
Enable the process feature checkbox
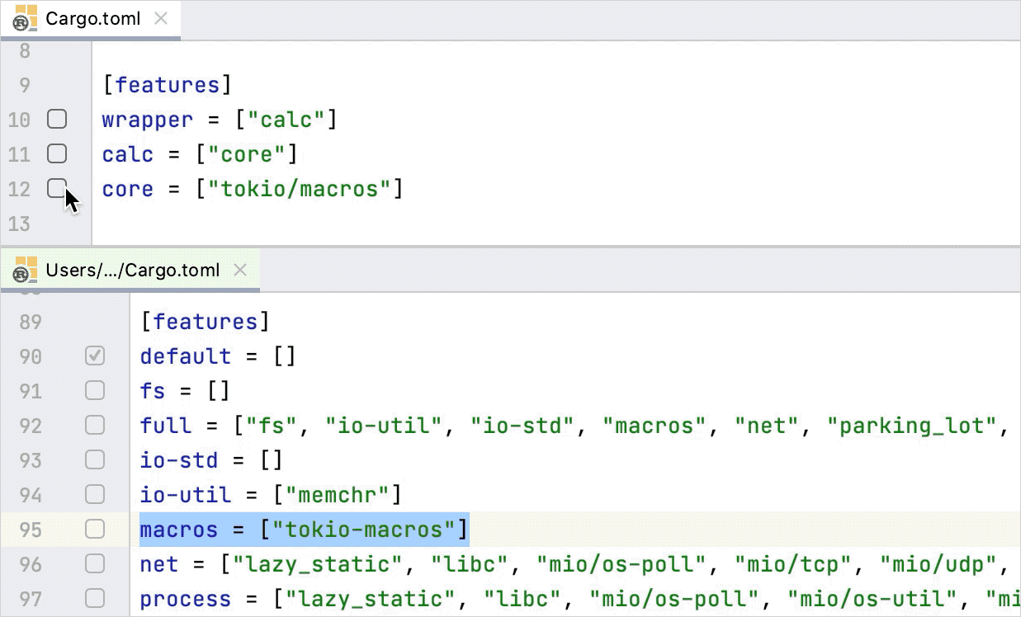click(94, 598)
